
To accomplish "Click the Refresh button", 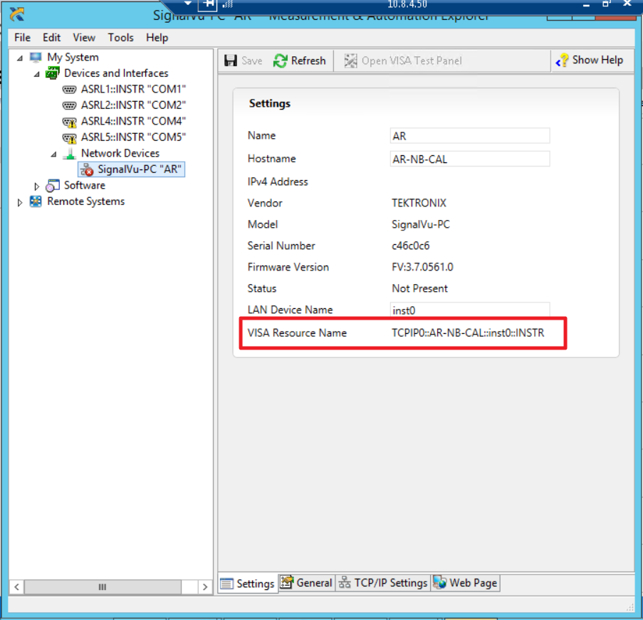I will click(299, 61).
